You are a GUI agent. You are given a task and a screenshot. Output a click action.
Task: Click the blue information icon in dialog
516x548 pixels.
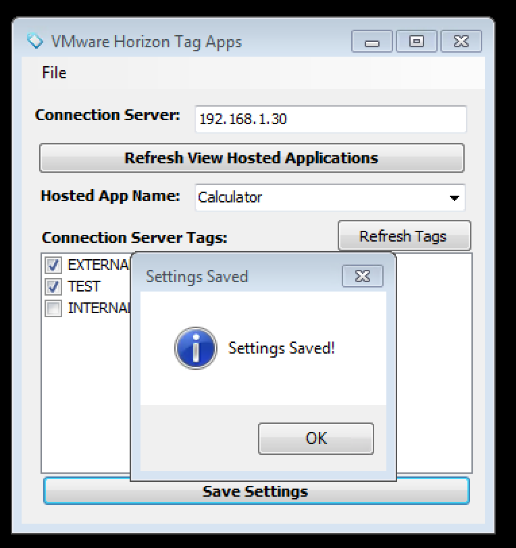point(195,349)
